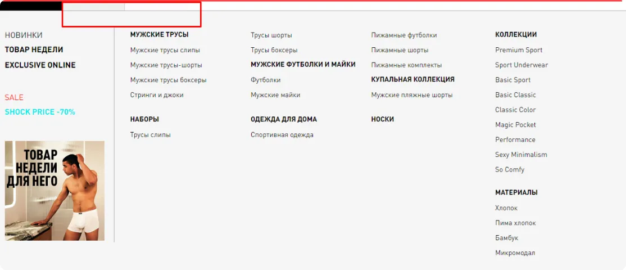Go to the red SALE link
Image resolution: width=626 pixels, height=270 pixels.
(14, 97)
